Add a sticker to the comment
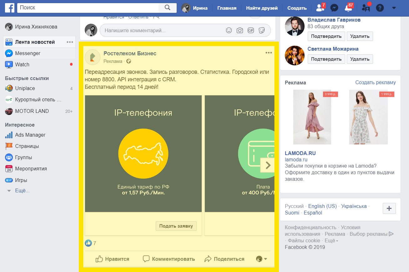The width and height of the screenshot is (409, 272). click(262, 30)
